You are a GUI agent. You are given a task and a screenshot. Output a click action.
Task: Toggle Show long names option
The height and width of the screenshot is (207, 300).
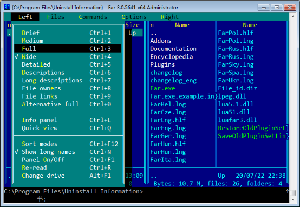point(68,152)
